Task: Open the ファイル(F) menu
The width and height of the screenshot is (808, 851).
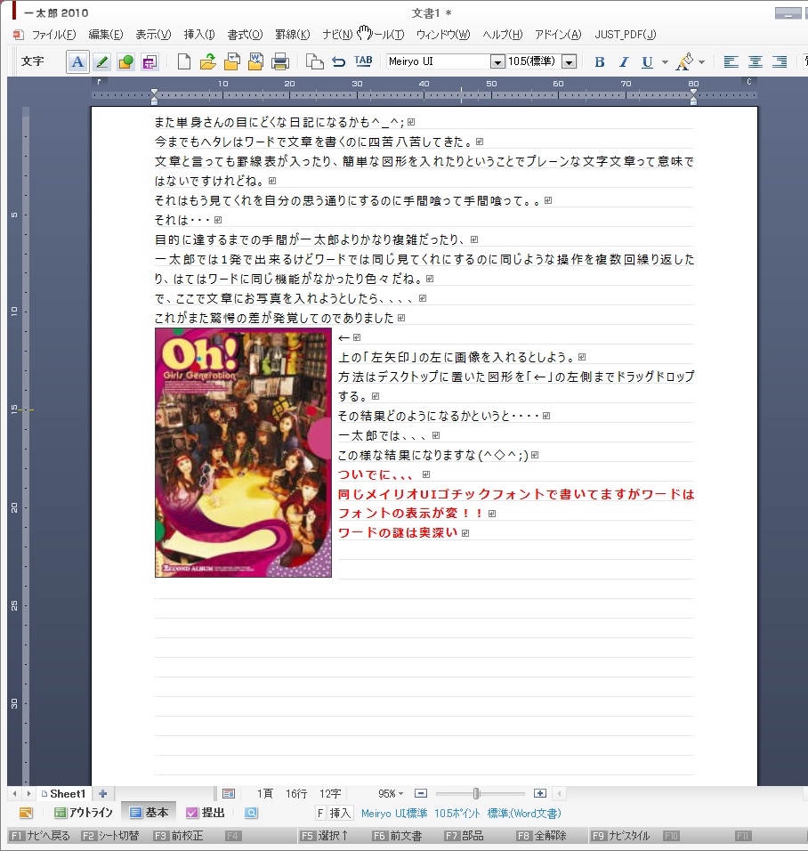Action: pyautogui.click(x=53, y=35)
